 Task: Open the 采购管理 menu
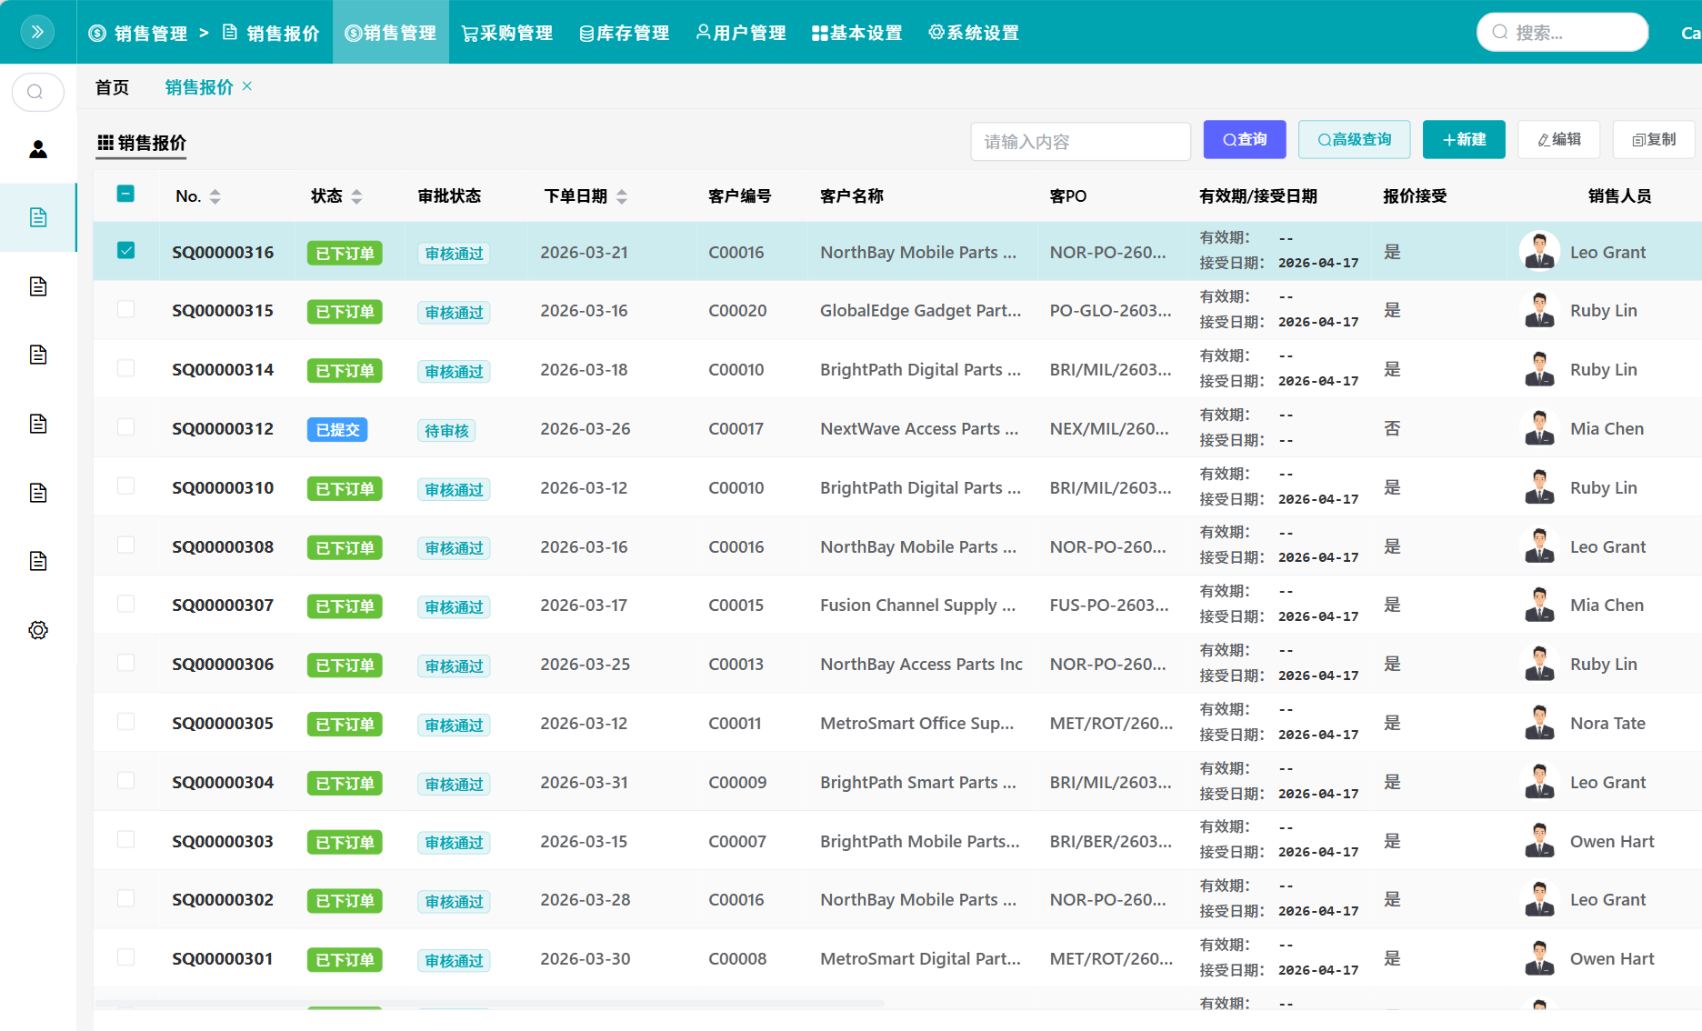(507, 33)
